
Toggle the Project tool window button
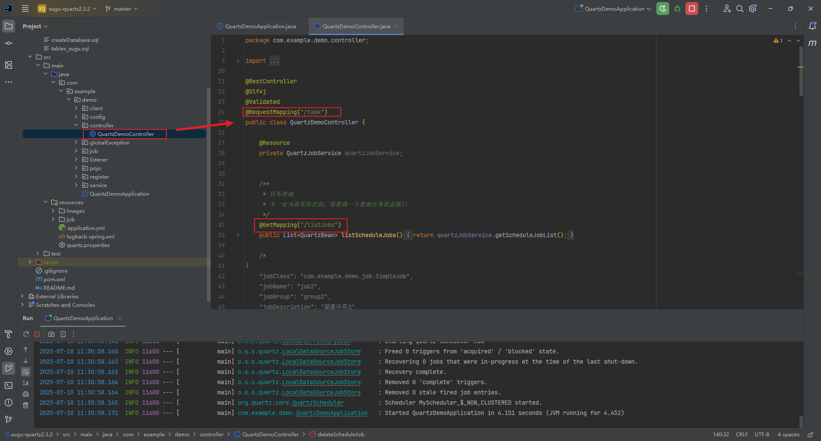click(9, 26)
